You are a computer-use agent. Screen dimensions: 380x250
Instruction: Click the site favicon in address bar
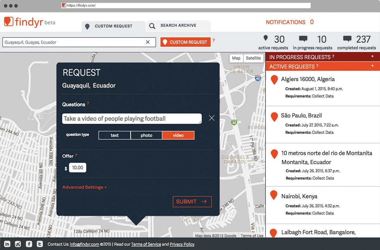(x=64, y=5)
